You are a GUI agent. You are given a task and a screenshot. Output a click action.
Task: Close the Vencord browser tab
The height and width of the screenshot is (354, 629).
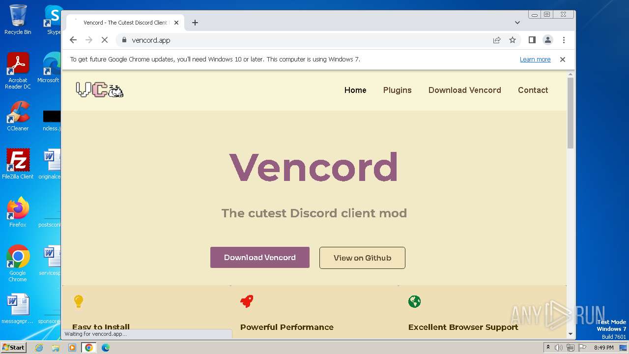[x=176, y=23]
